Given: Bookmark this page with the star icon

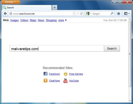Looking at the screenshot, I should [x=74, y=14].
